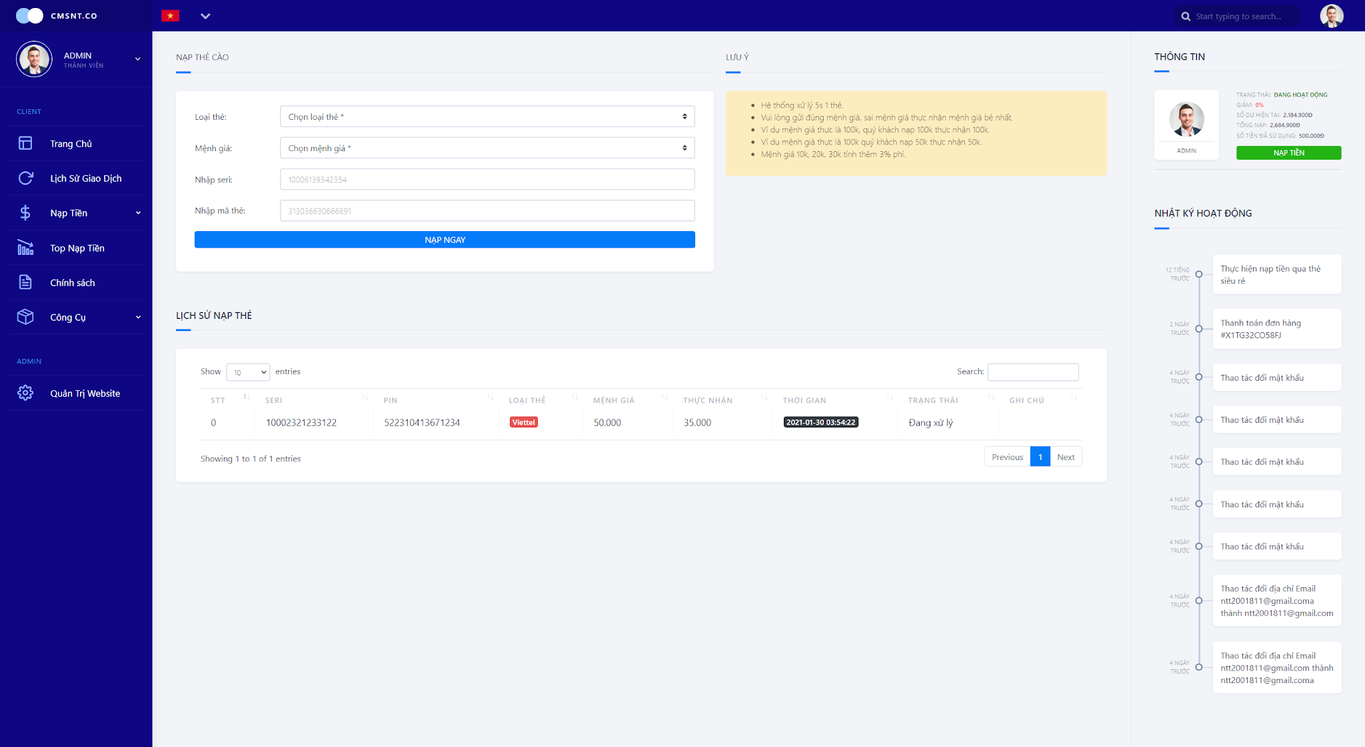
Task: Sort table by SERI column header
Action: (x=274, y=400)
